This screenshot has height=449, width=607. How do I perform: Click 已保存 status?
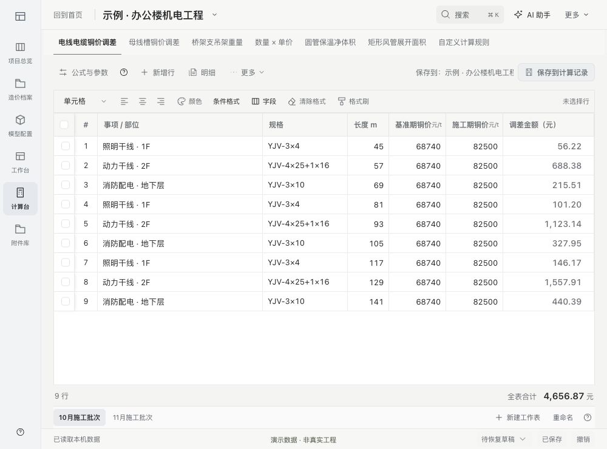552,439
